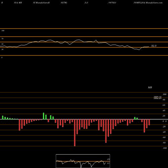Click the MR right-axis label -100
This screenshot has width=168, height=168.
point(165,148)
